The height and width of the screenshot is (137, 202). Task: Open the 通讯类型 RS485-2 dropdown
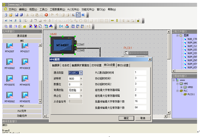pyautogui.click(x=81, y=73)
